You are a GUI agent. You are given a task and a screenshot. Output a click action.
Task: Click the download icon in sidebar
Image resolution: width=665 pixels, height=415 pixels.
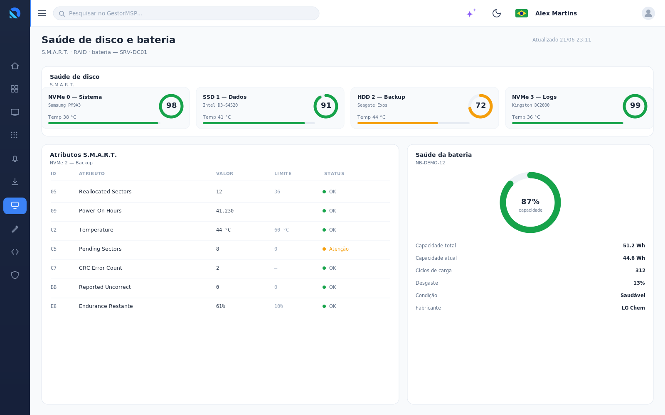pyautogui.click(x=15, y=182)
